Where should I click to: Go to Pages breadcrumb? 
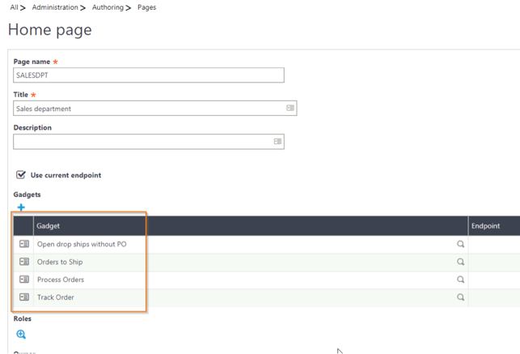click(147, 7)
